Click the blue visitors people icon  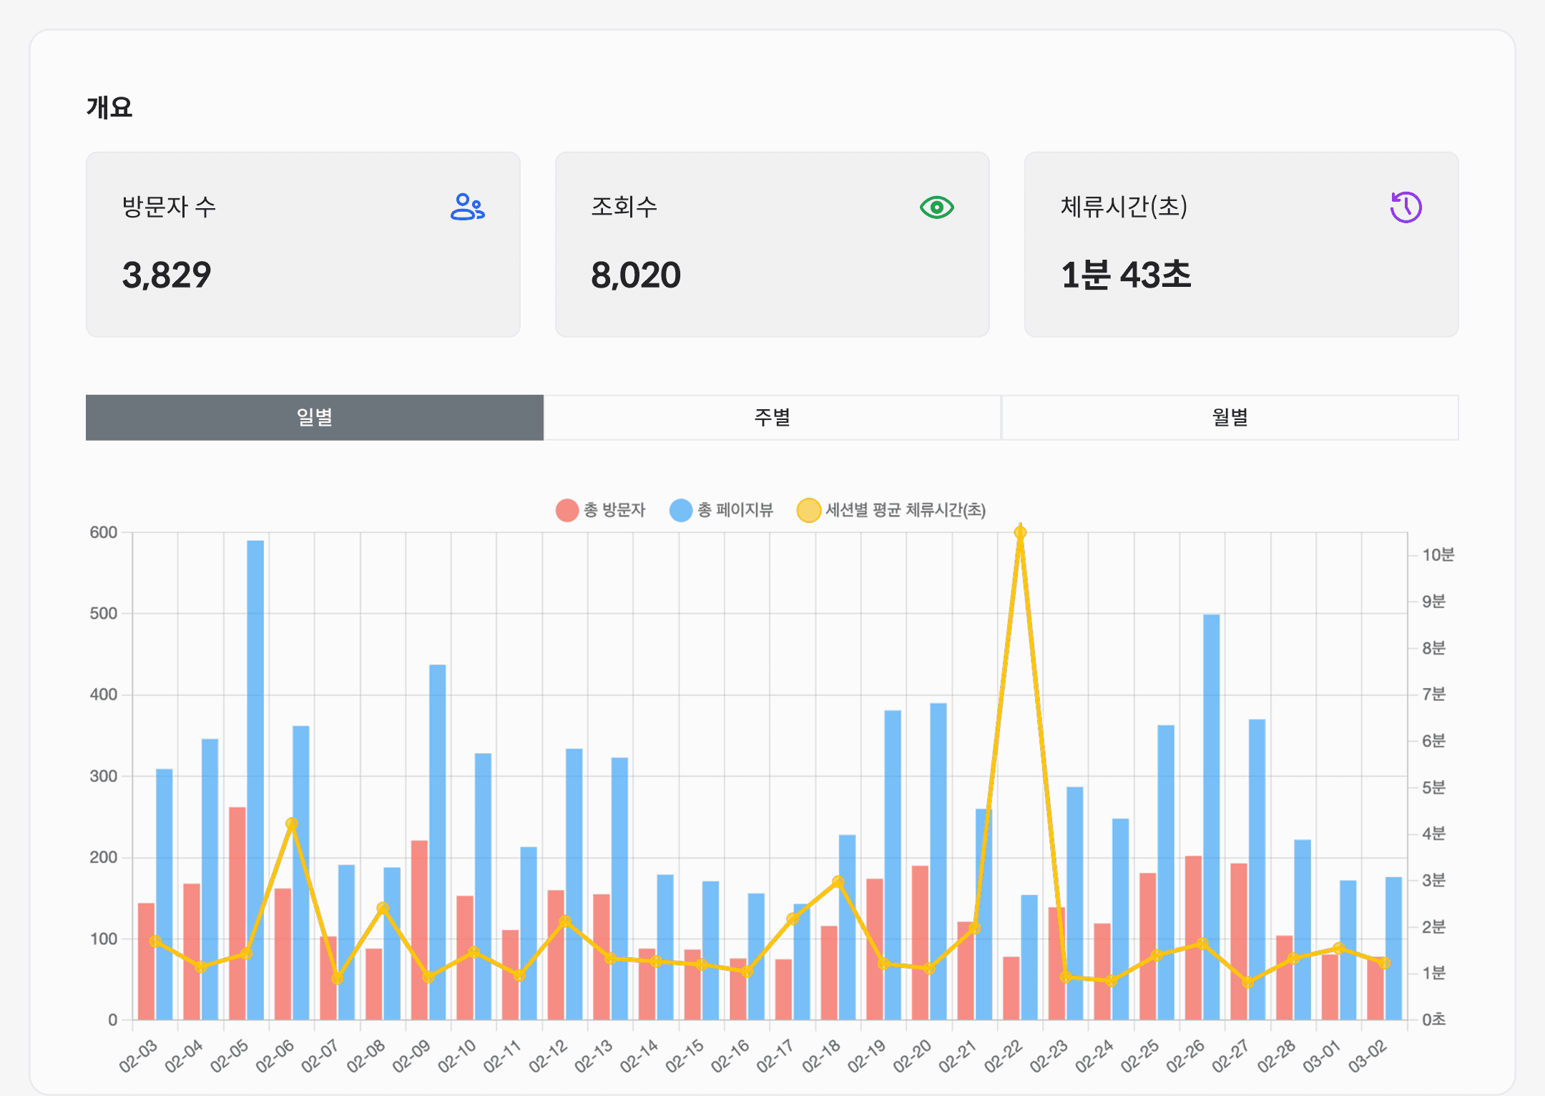[468, 207]
